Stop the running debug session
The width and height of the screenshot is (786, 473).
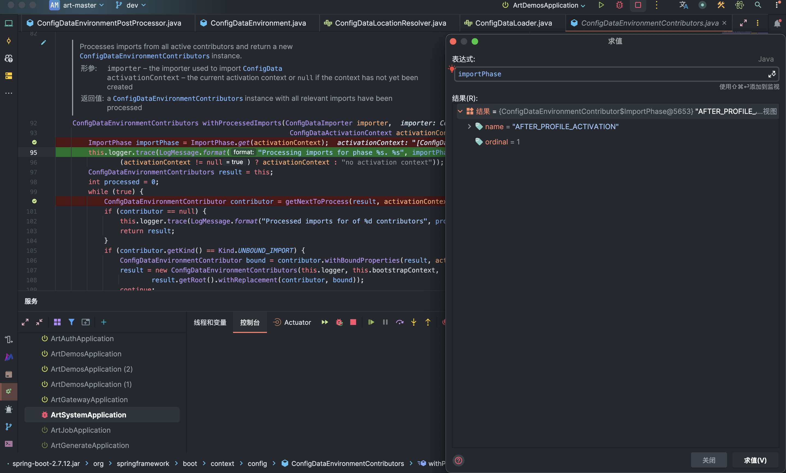coord(353,322)
